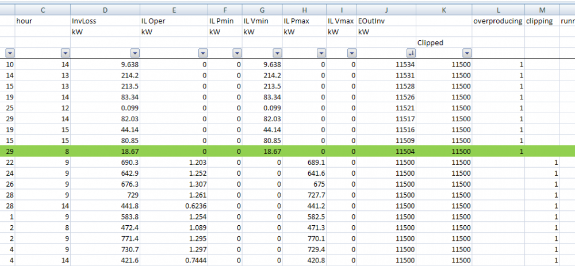Viewport: 575px width, 266px height.
Task: Open the InvLoss column filter dropdown
Action: pyautogui.click(x=133, y=53)
